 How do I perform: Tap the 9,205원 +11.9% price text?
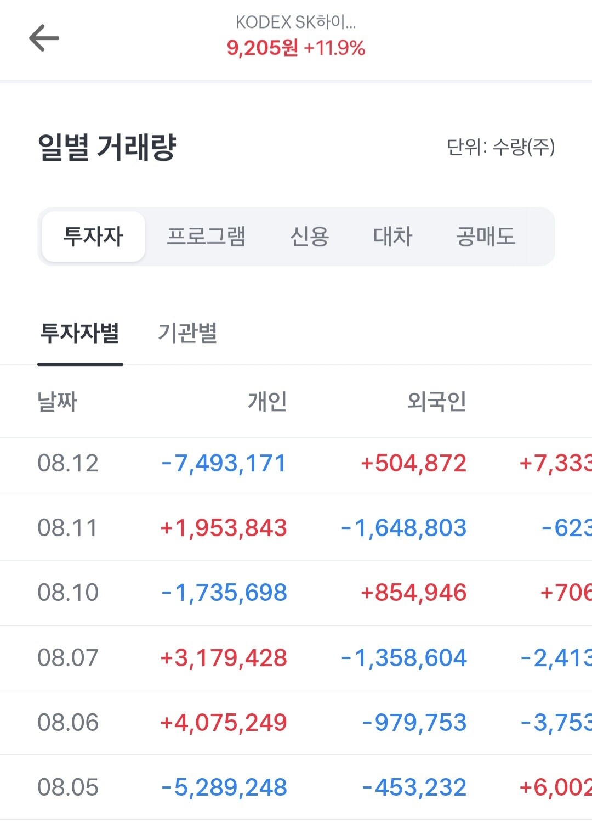(x=296, y=48)
